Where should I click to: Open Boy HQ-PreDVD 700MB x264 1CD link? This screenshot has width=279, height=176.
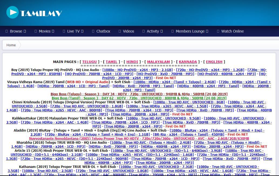click(99, 74)
